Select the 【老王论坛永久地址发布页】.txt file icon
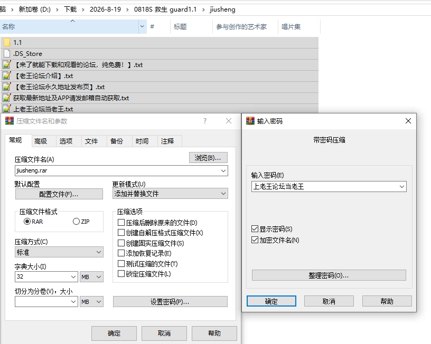The image size is (431, 344). tap(7, 87)
